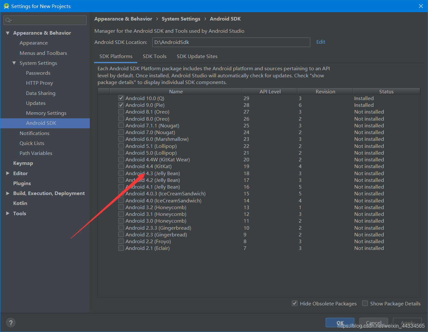The width and height of the screenshot is (428, 332).
Task: Tick the Android 5.1 (Lollipop) checkbox
Action: (121, 146)
